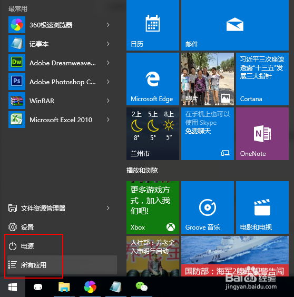Click the Microsoft Excel 2010 label text
This screenshot has width=294, height=297.
click(61, 120)
